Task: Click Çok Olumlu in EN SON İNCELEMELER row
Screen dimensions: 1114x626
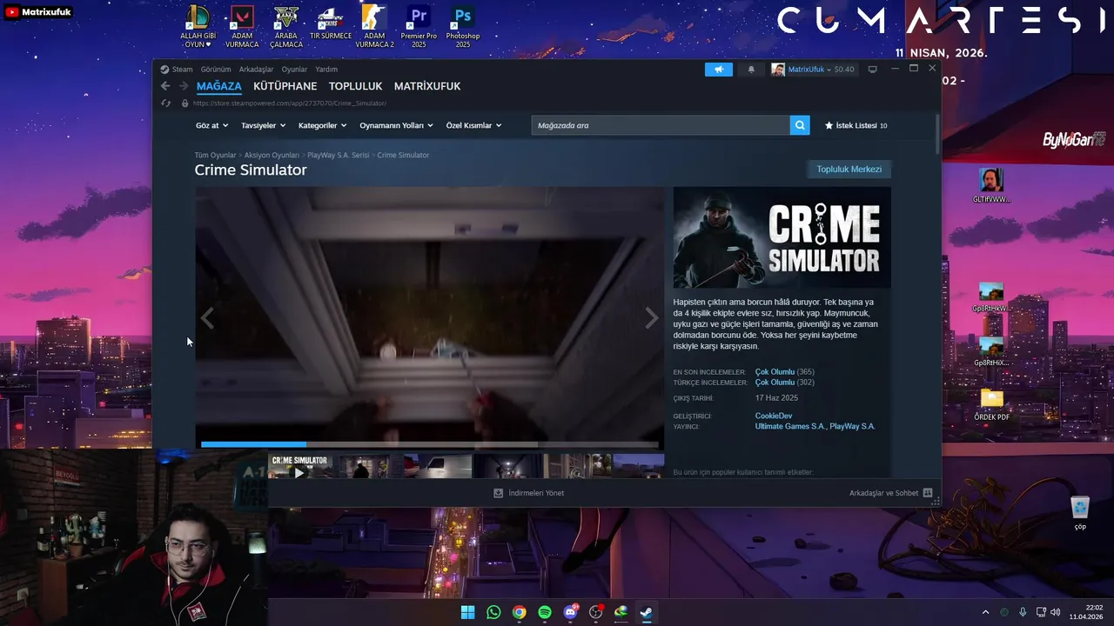Action: coord(775,372)
